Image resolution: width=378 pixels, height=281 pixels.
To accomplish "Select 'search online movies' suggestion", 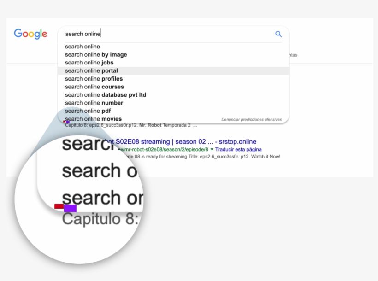I will click(x=94, y=119).
